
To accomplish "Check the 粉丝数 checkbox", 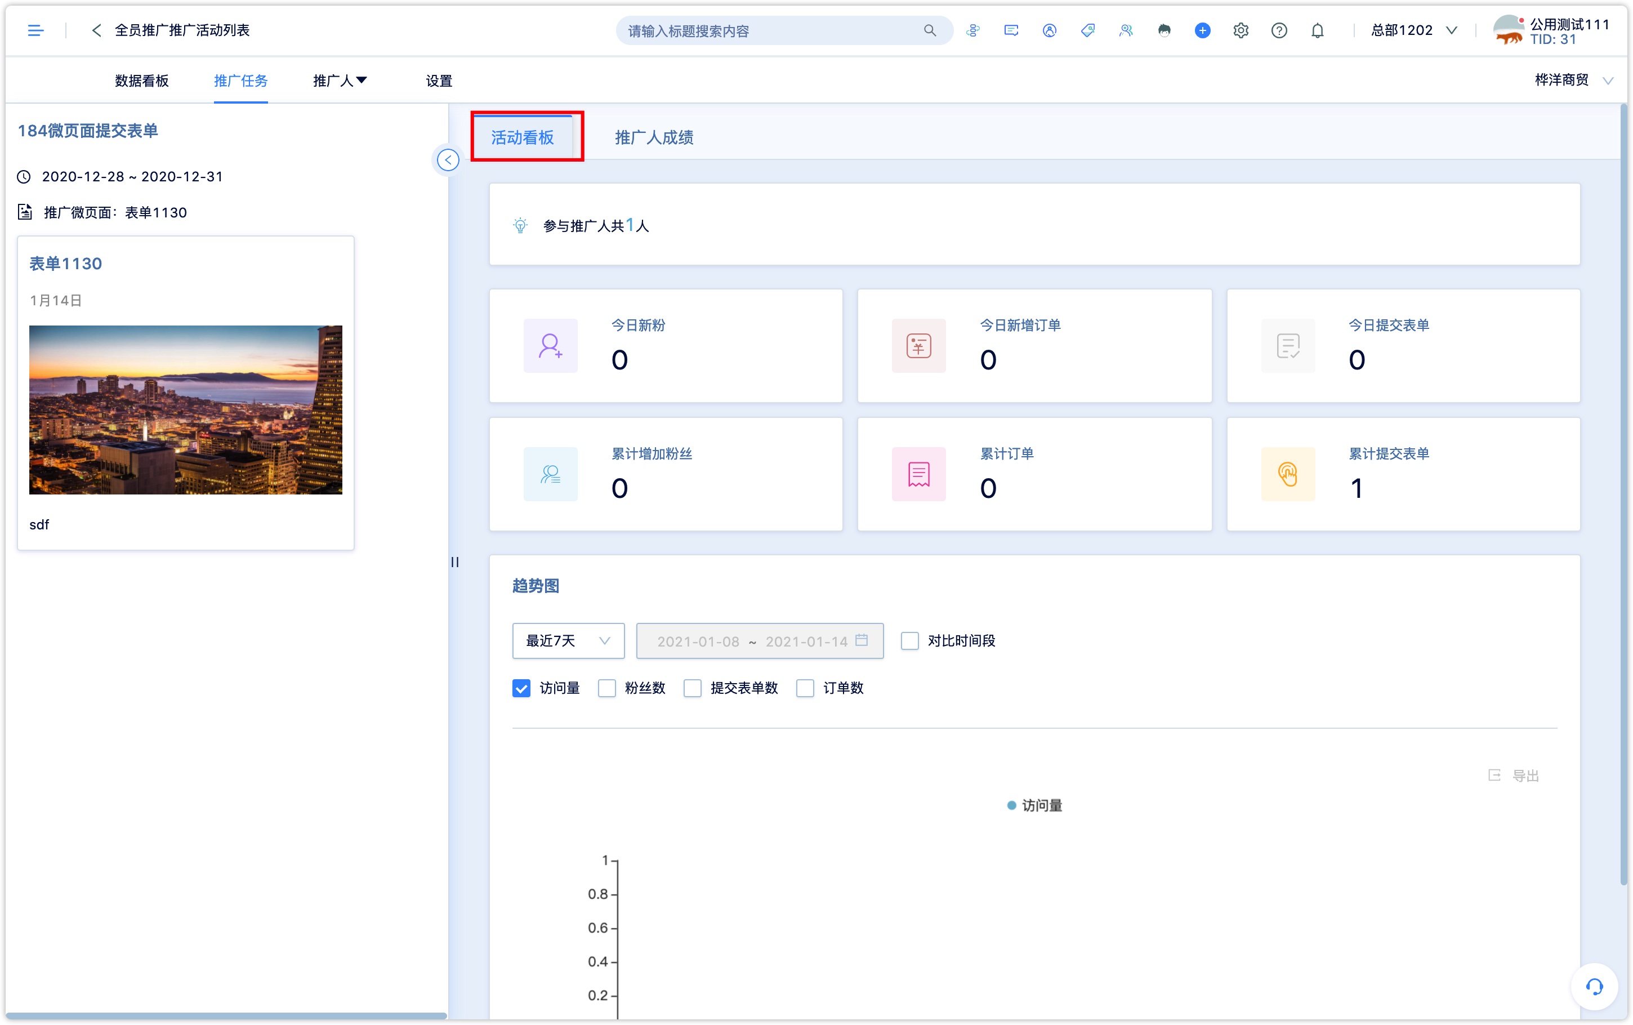I will [x=606, y=688].
